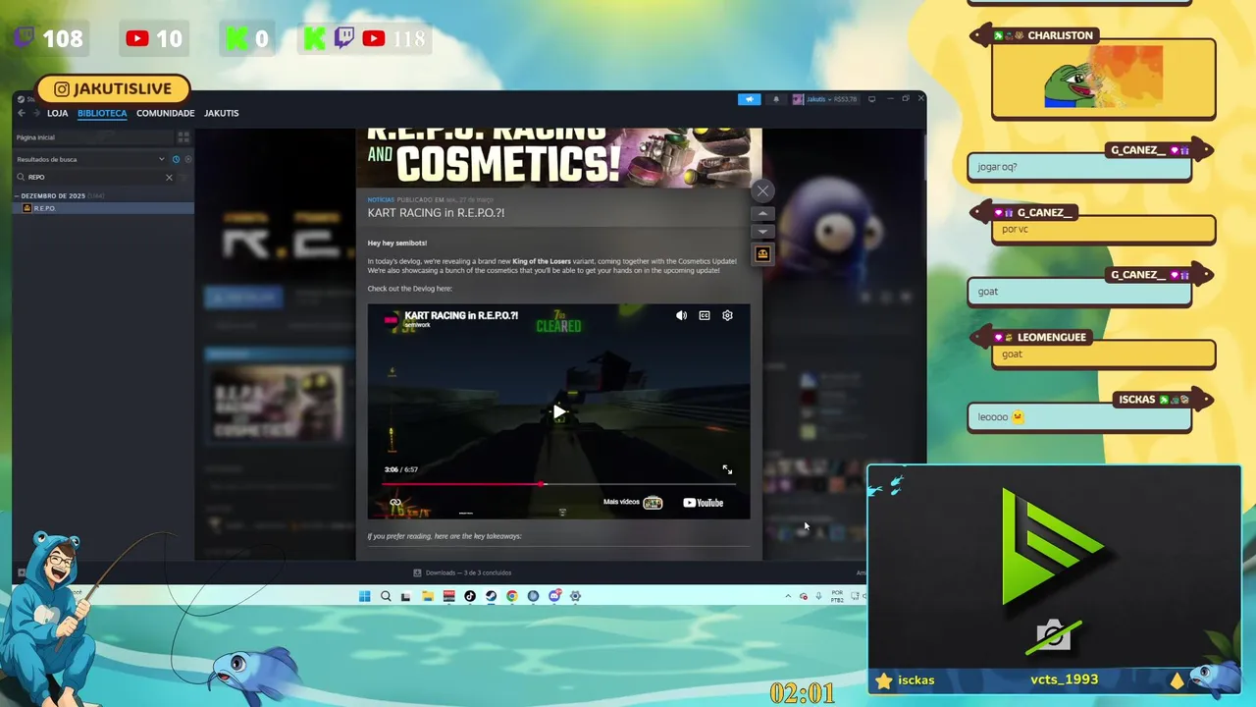
Task: Play the KART RACING devlog video
Action: coord(558,412)
